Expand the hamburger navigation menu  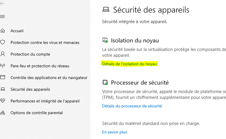click(3, 17)
